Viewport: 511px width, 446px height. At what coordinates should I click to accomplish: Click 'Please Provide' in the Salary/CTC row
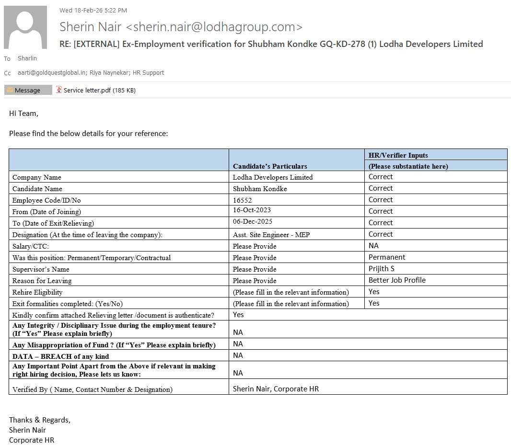pyautogui.click(x=255, y=246)
